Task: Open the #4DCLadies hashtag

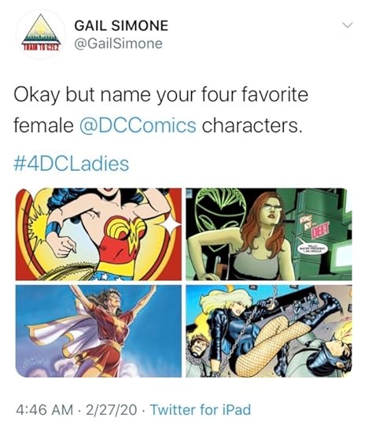Action: [72, 164]
